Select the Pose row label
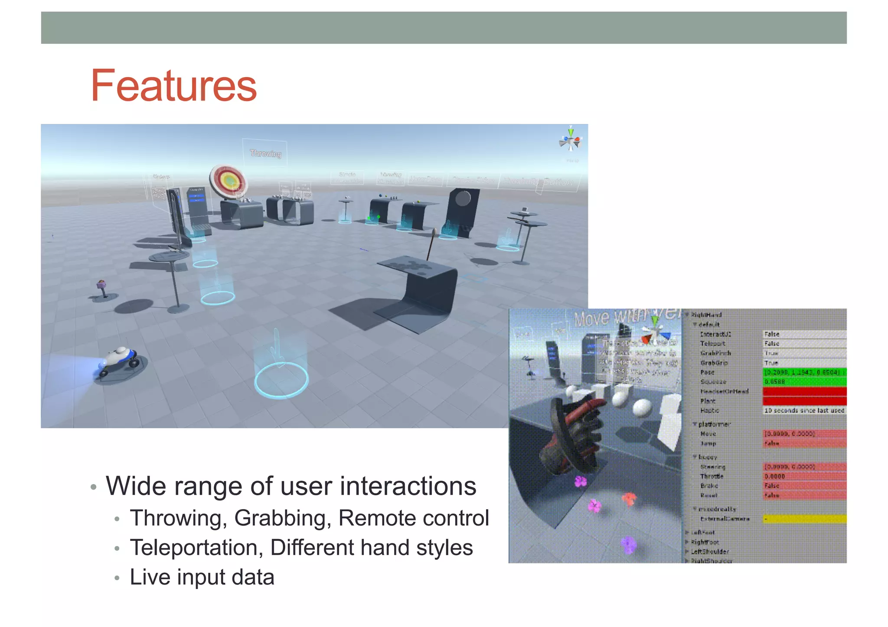Screen dimensions: 888x627 pos(707,372)
